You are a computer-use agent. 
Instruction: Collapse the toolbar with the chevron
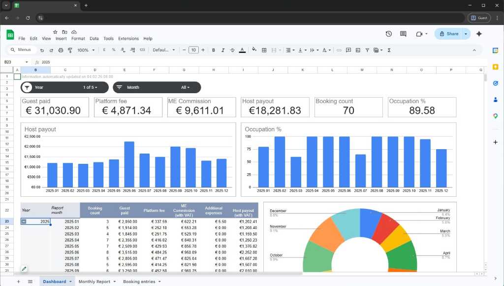pos(474,50)
